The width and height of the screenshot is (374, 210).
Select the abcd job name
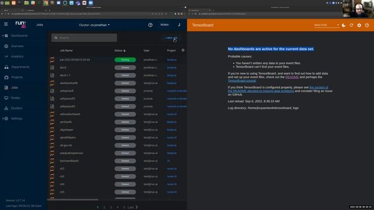[x=63, y=68]
